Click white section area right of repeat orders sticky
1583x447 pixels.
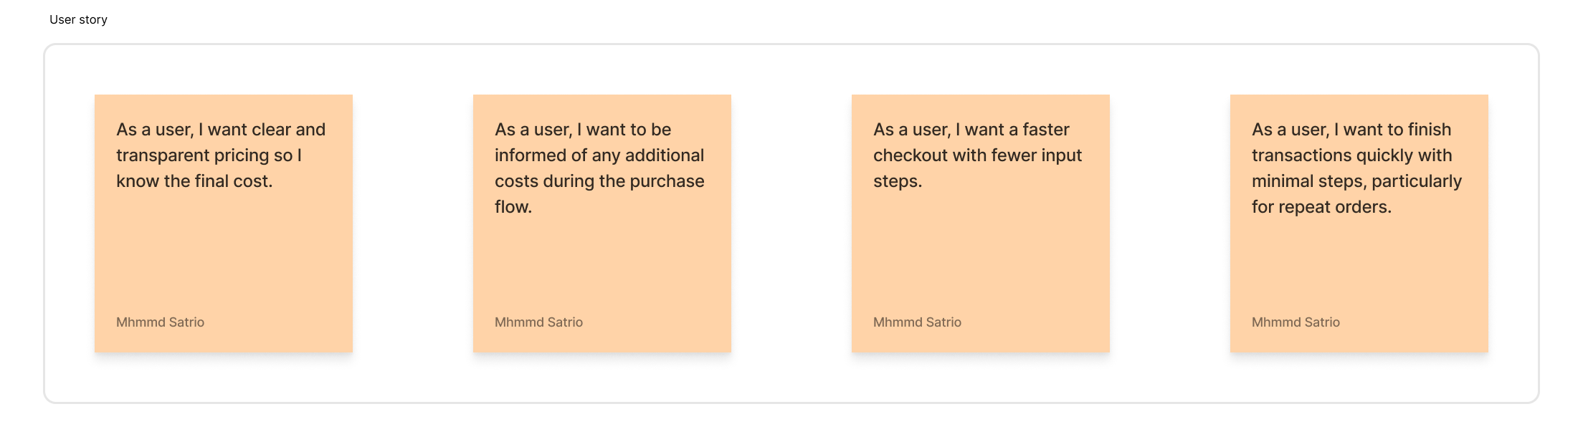(x=1513, y=223)
